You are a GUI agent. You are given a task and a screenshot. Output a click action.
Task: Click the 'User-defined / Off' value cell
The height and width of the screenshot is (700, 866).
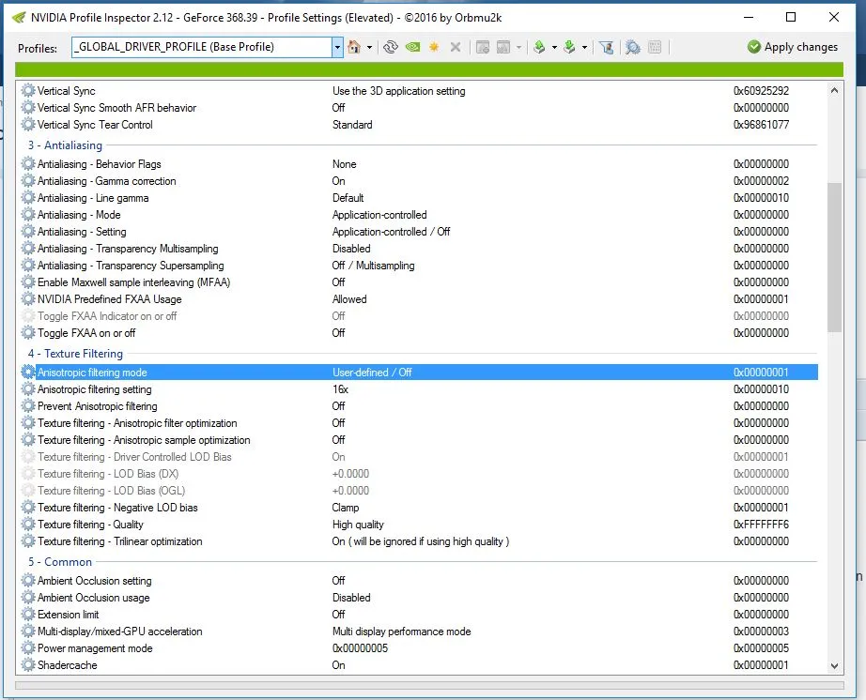tap(372, 373)
